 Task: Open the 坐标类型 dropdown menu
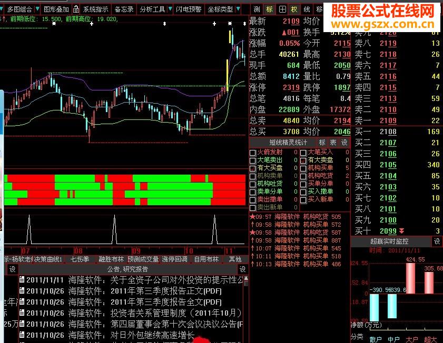coord(221,9)
